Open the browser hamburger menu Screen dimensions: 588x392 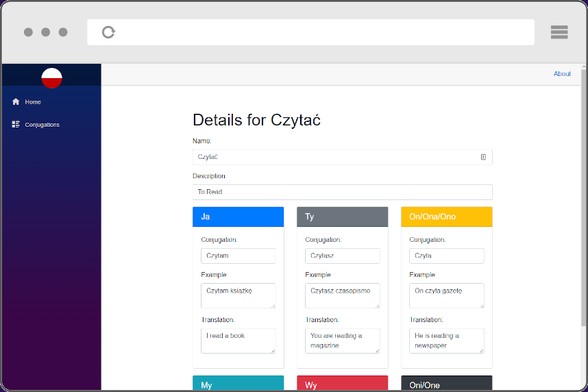[559, 32]
